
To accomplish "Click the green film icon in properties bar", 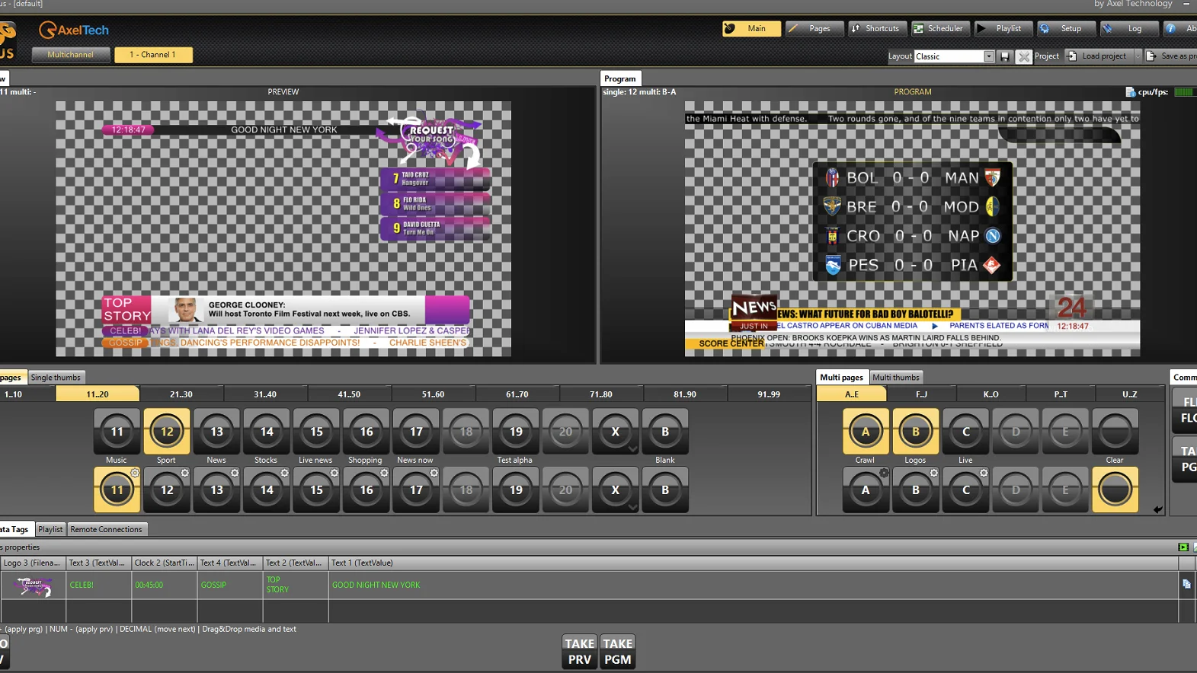I will tap(1183, 547).
